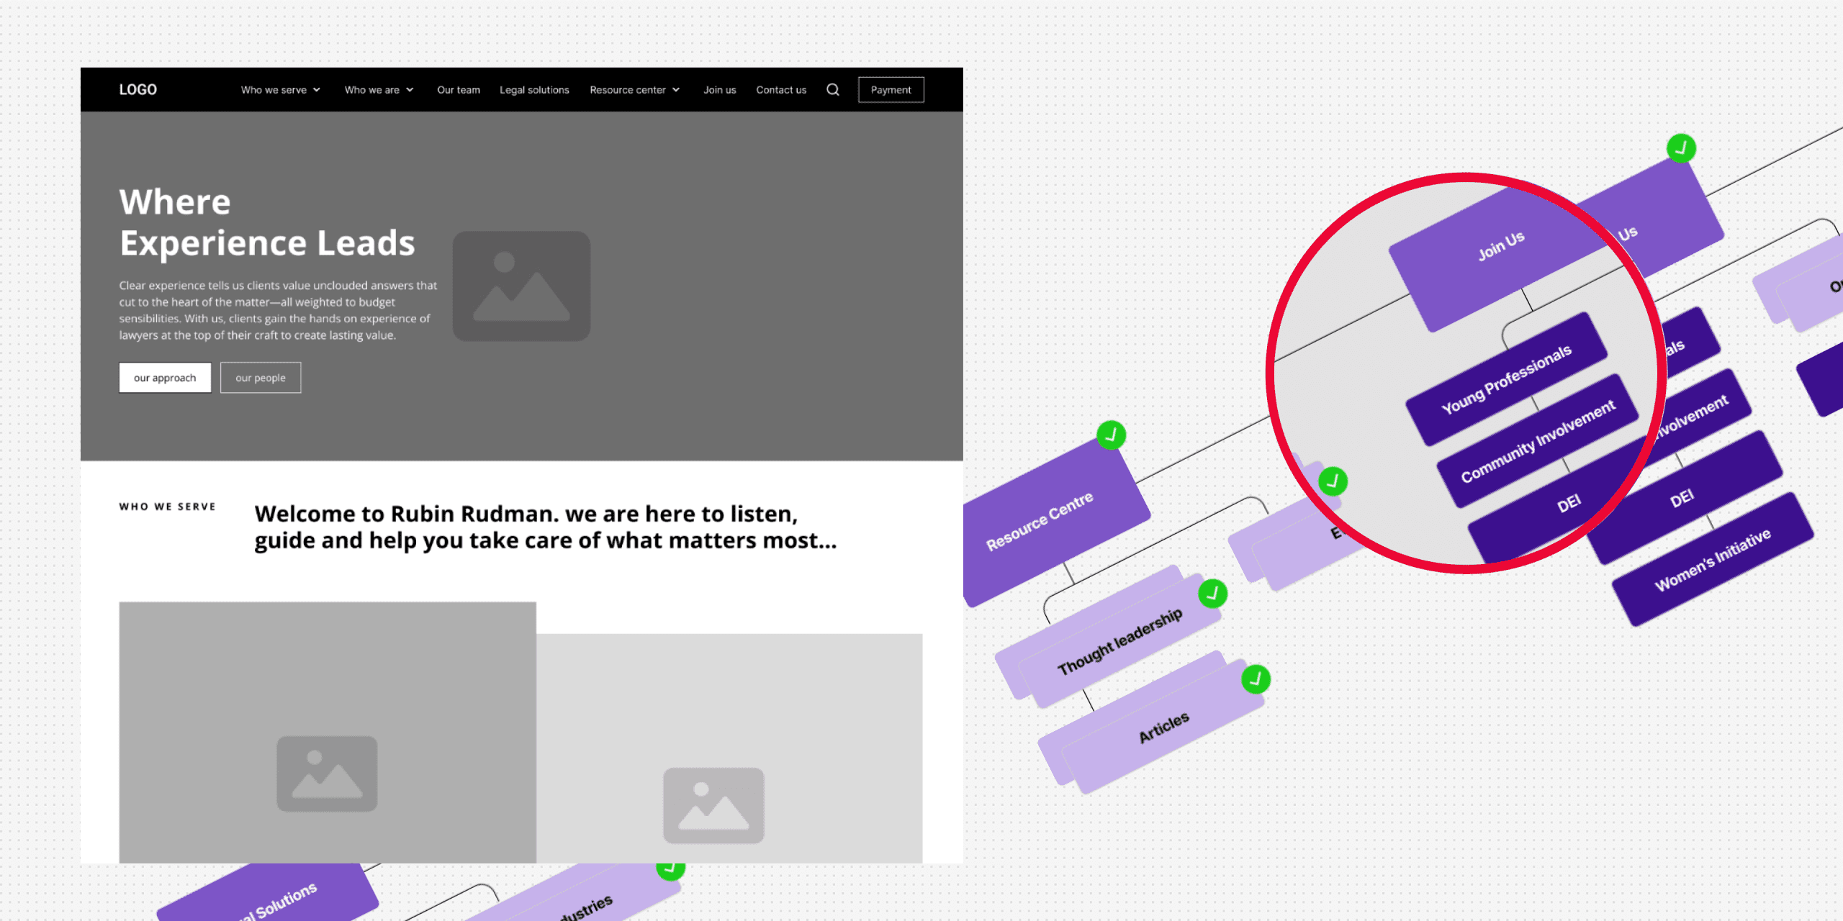Click the our people button
This screenshot has height=921, width=1843.
pyautogui.click(x=261, y=378)
